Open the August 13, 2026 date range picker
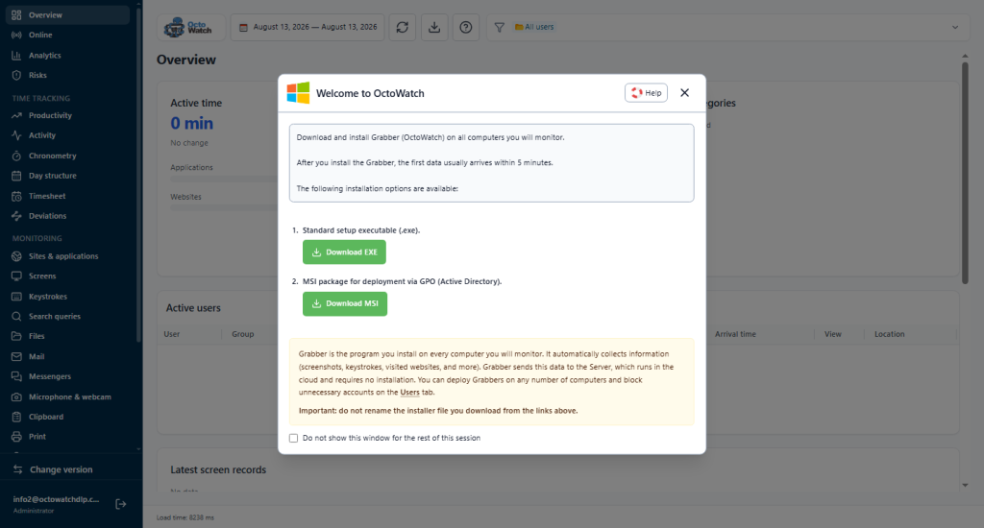Image resolution: width=984 pixels, height=528 pixels. [307, 28]
